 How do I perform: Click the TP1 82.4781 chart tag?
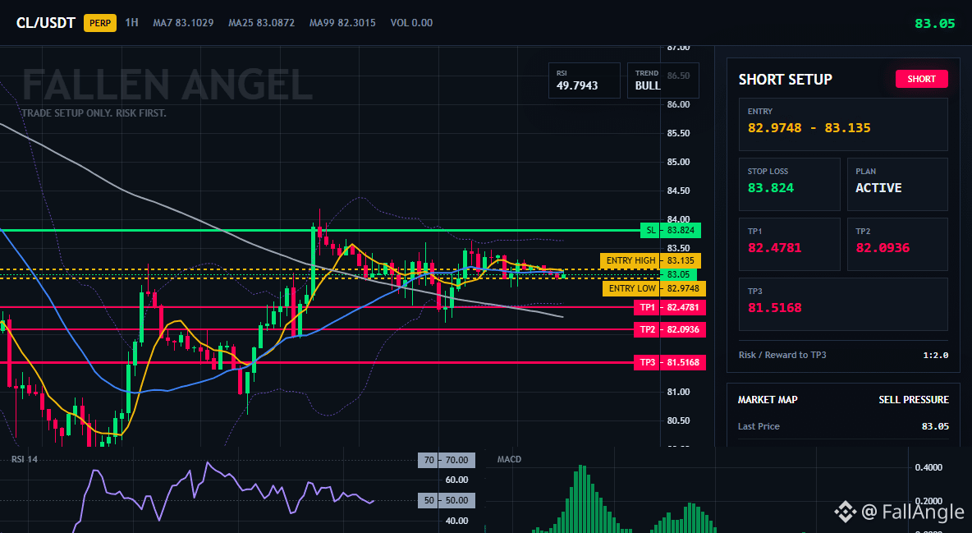click(670, 307)
